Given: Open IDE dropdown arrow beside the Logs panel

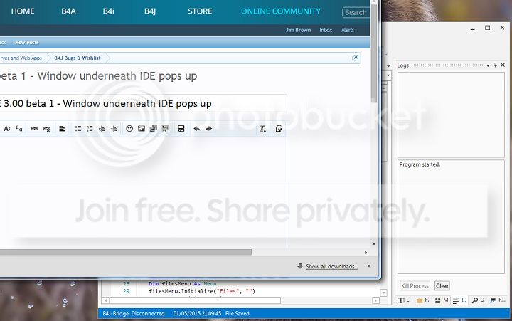Looking at the screenshot, I should [x=388, y=66].
